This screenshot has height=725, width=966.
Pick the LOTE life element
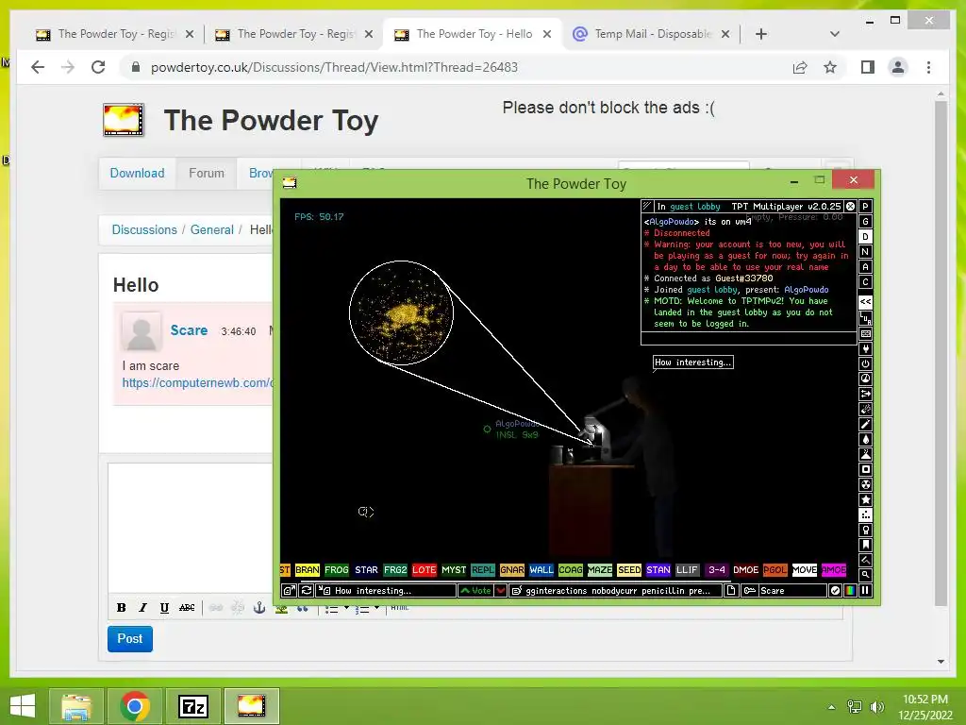click(x=424, y=569)
